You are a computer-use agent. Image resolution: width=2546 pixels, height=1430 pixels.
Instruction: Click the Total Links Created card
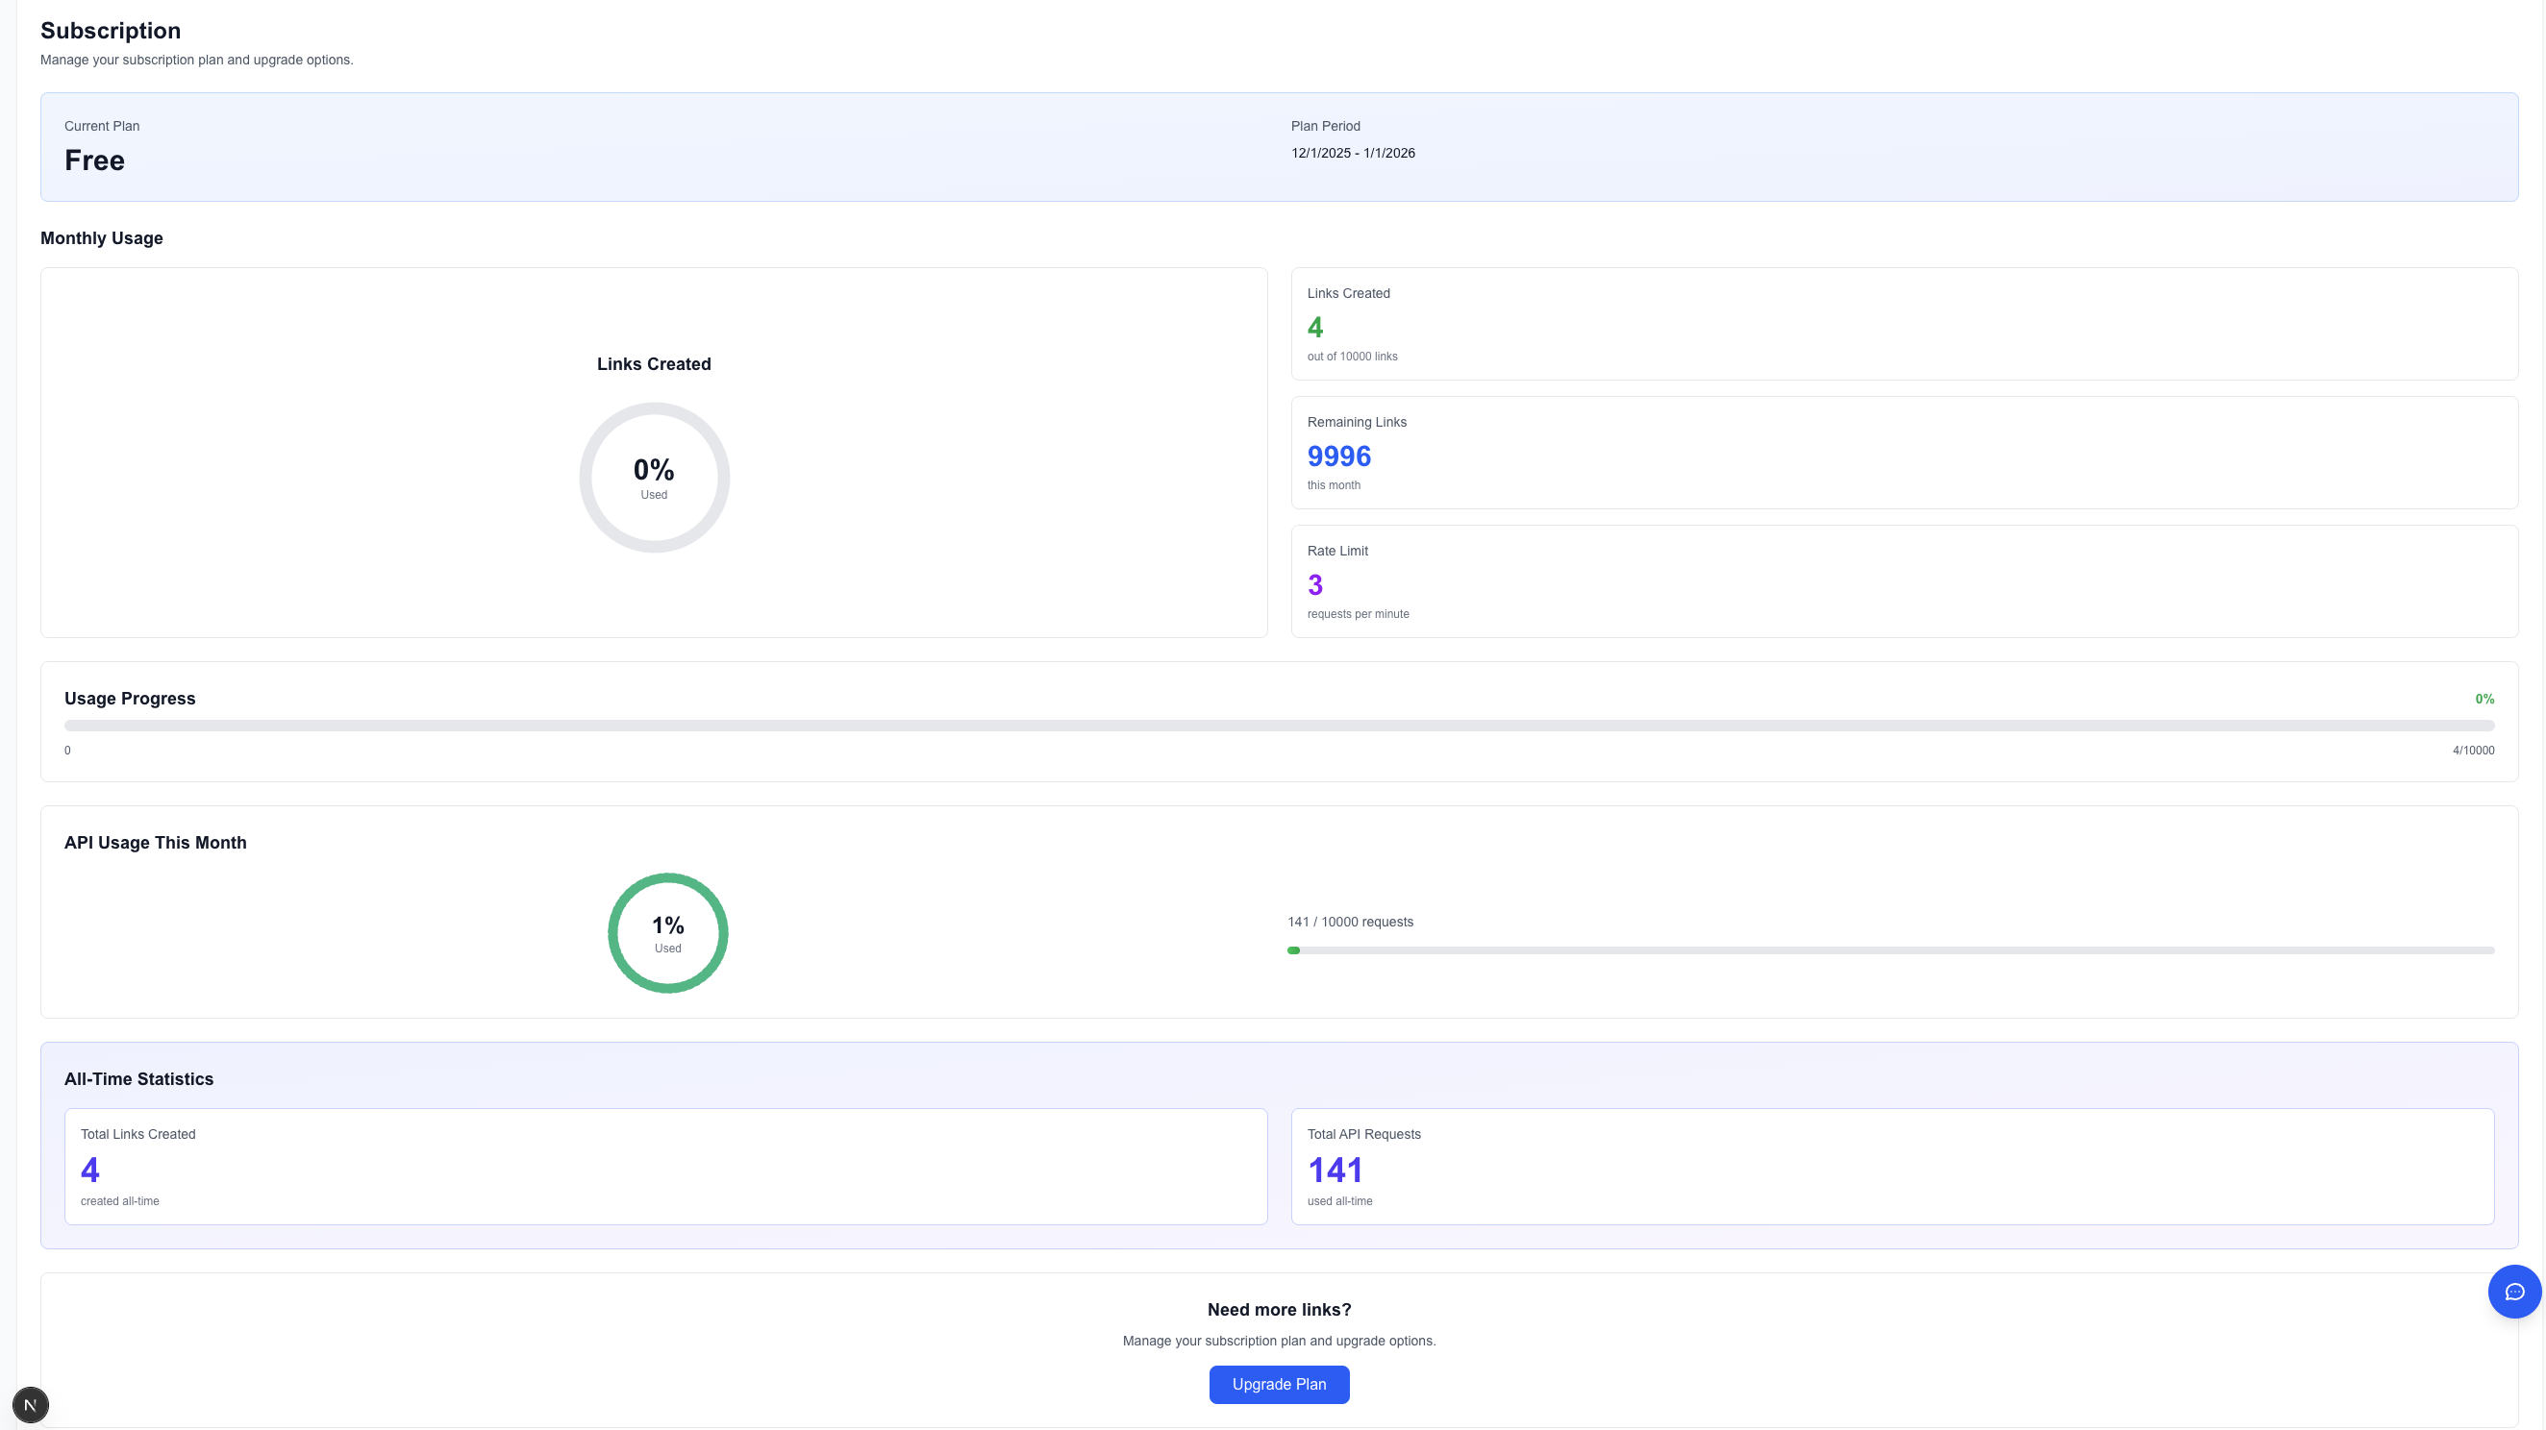click(665, 1166)
